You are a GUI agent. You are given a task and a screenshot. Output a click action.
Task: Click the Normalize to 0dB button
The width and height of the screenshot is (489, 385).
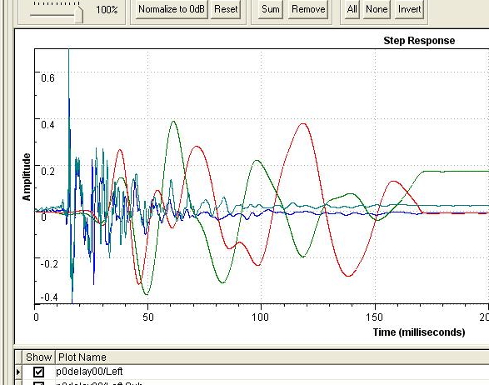coord(172,9)
